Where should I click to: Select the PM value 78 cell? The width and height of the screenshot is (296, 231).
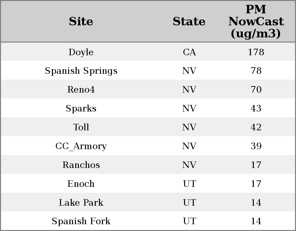(256, 71)
